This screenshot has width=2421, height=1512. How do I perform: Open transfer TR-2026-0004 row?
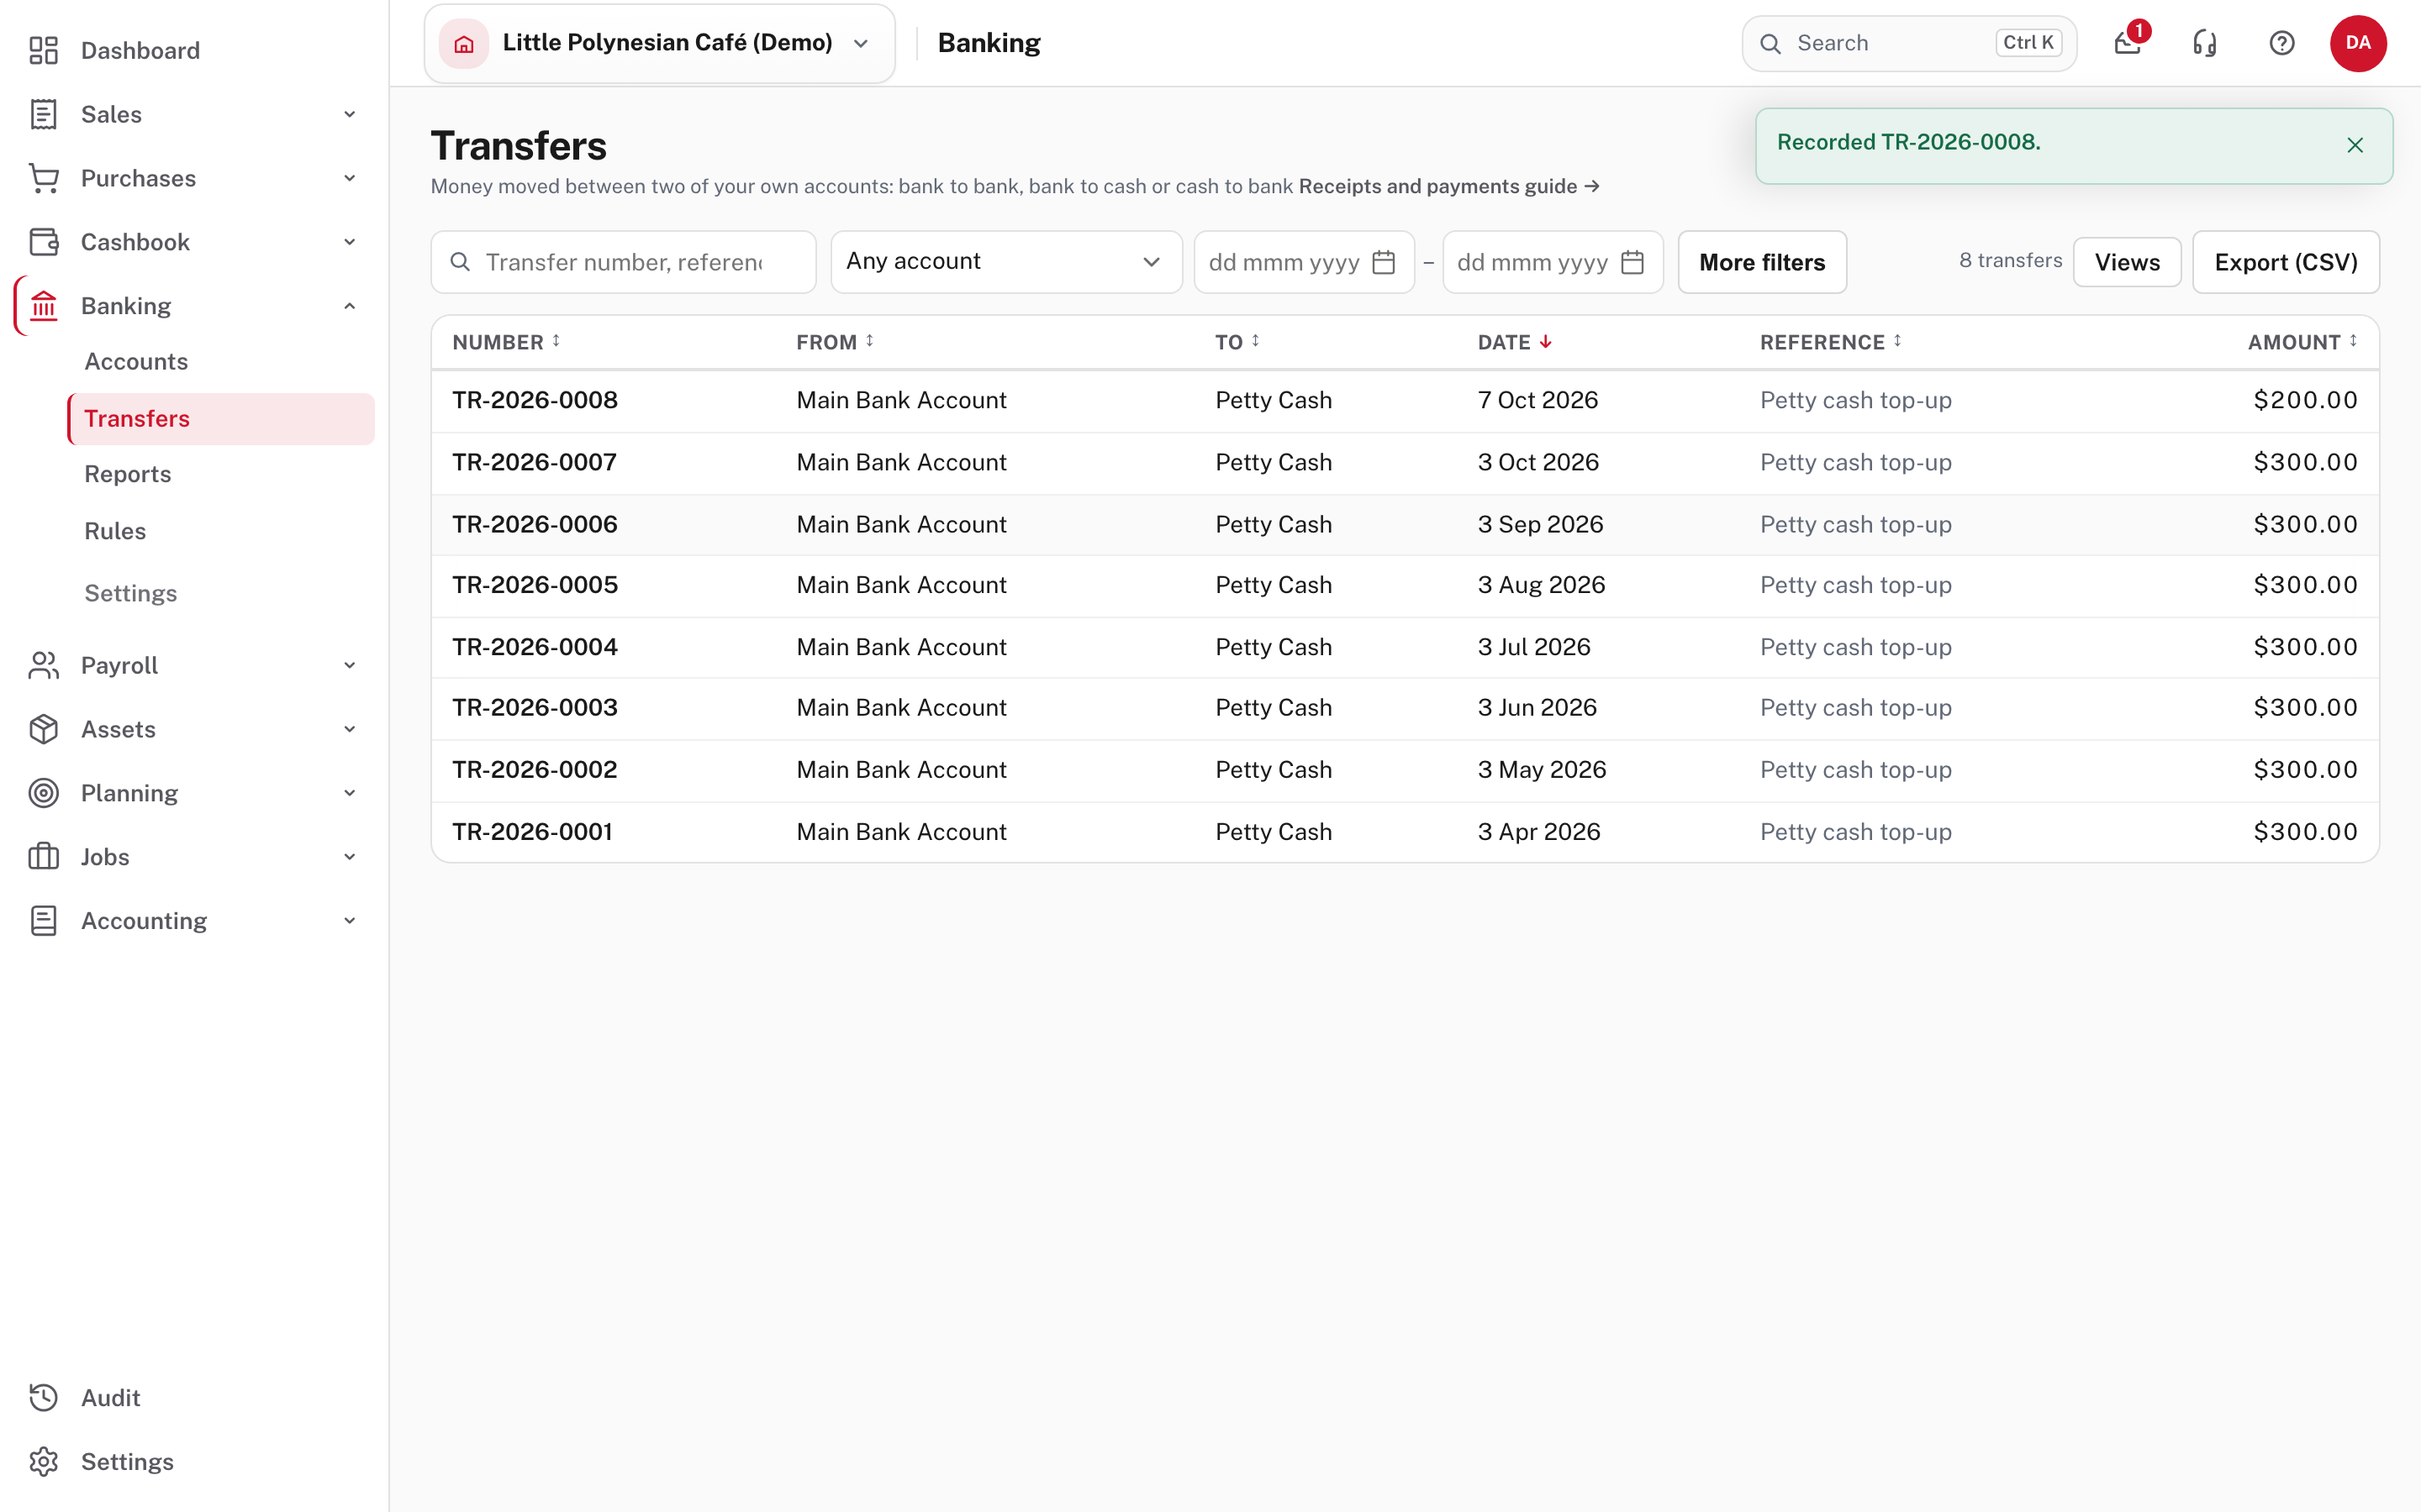1405,647
